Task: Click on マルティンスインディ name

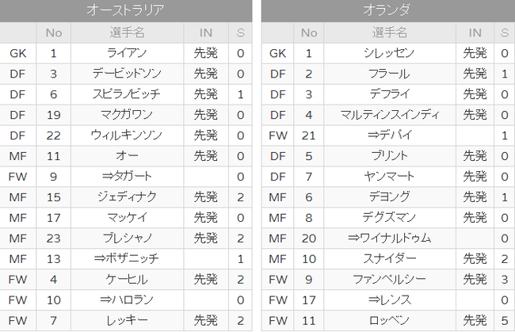Action: 389,115
